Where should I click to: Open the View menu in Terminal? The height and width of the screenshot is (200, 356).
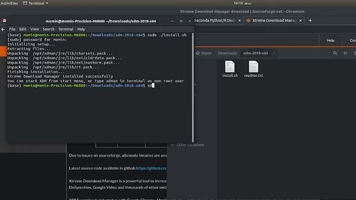[34, 29]
